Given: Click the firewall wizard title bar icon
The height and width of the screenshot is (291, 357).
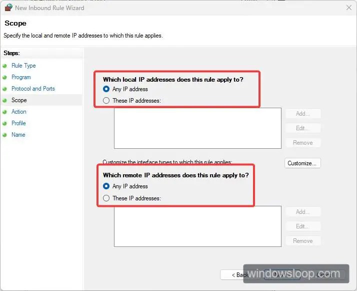Looking at the screenshot, I should click(x=8, y=8).
